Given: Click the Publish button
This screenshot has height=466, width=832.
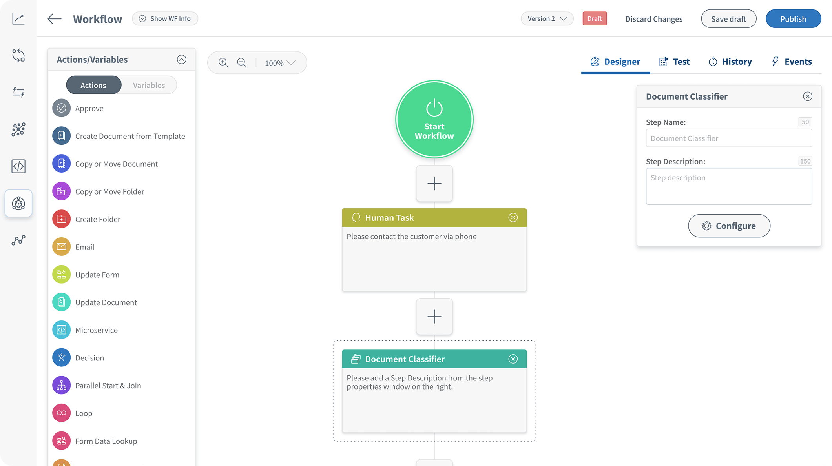Looking at the screenshot, I should [793, 19].
